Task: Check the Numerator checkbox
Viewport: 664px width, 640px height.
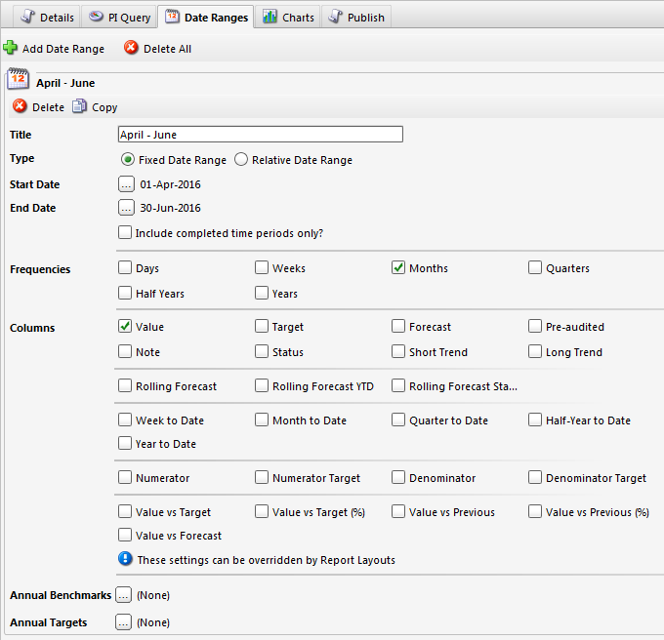Action: [x=125, y=477]
